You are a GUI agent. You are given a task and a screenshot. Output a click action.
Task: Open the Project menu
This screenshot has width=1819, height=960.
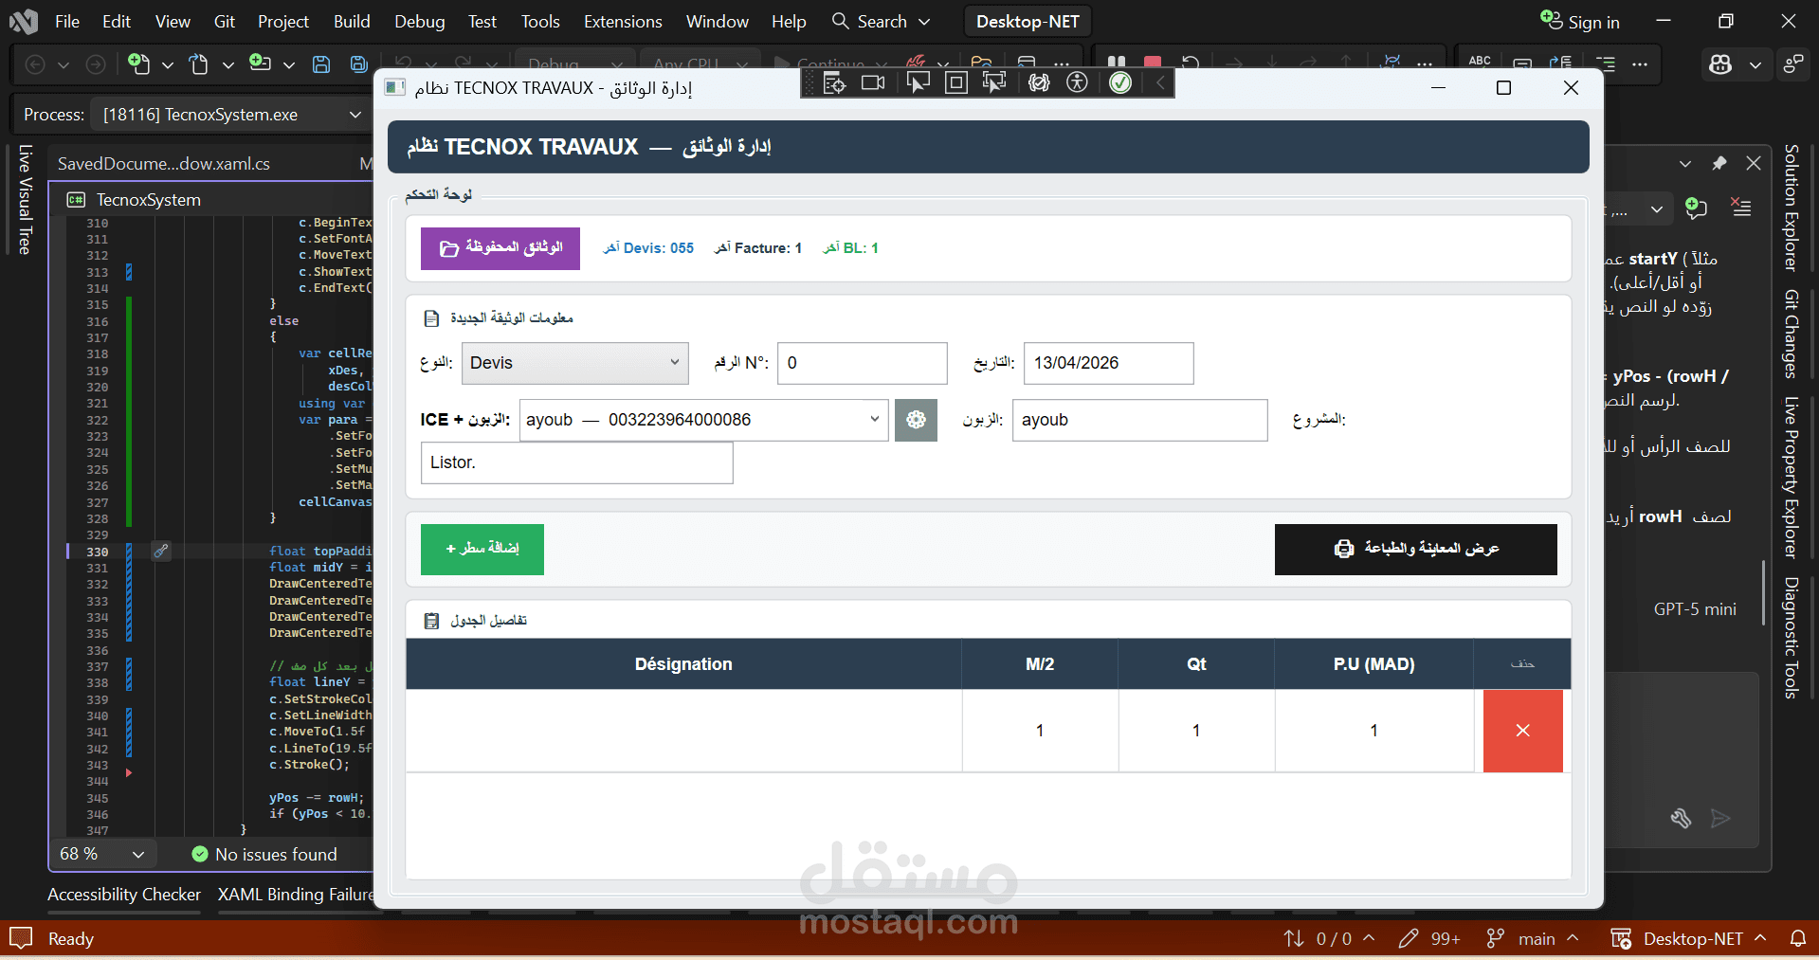(x=283, y=21)
